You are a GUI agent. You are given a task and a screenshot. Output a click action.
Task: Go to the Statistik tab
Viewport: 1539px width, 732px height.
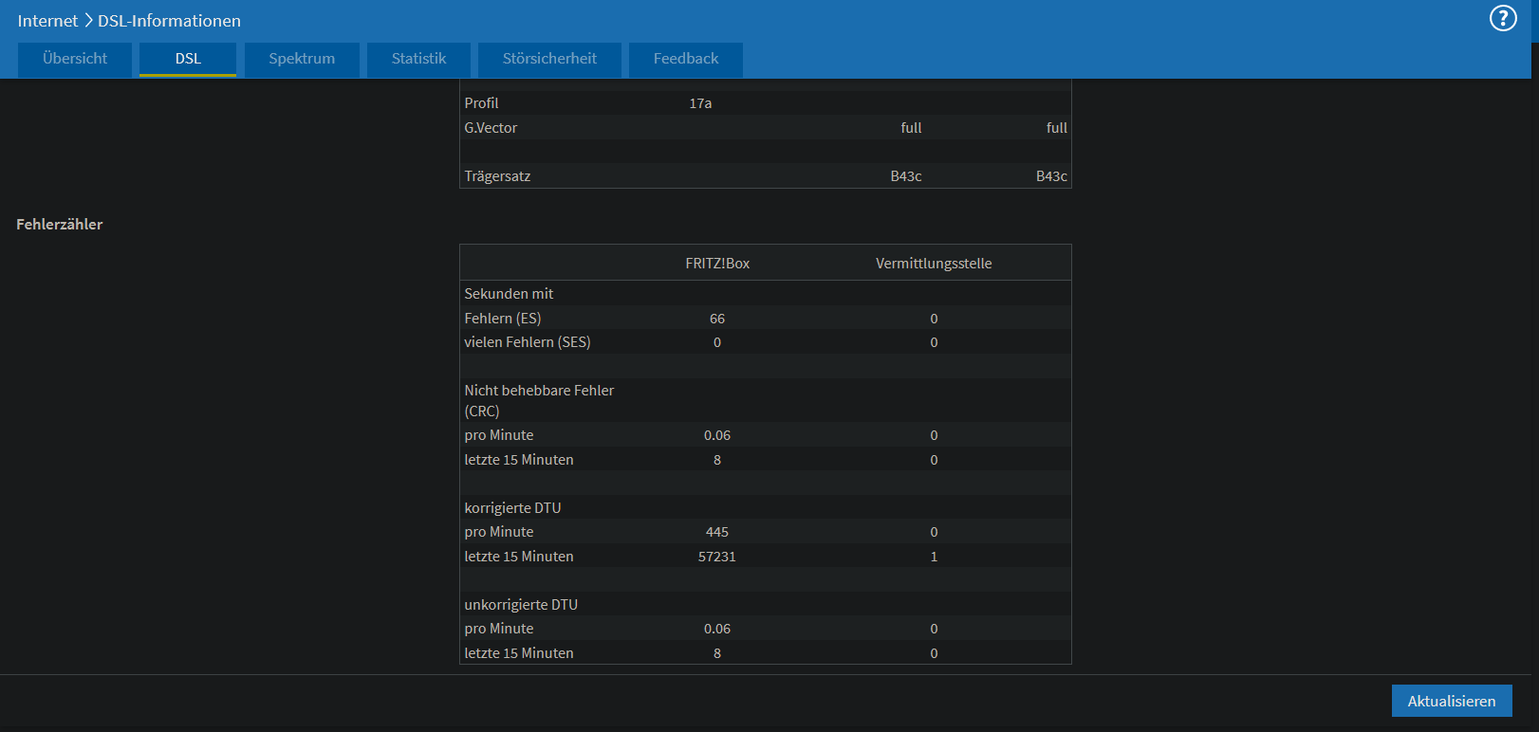coord(418,59)
